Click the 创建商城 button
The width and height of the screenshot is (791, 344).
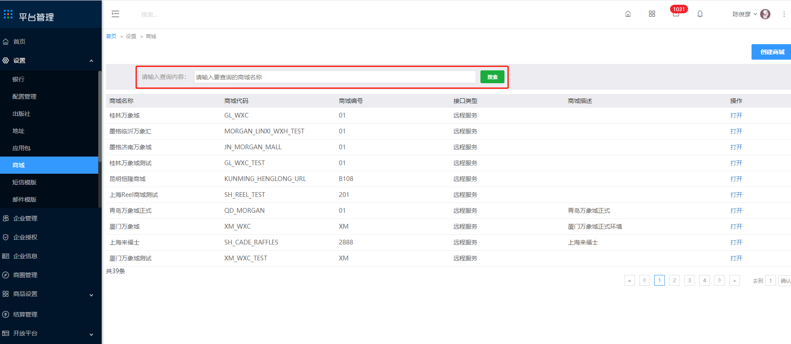771,52
